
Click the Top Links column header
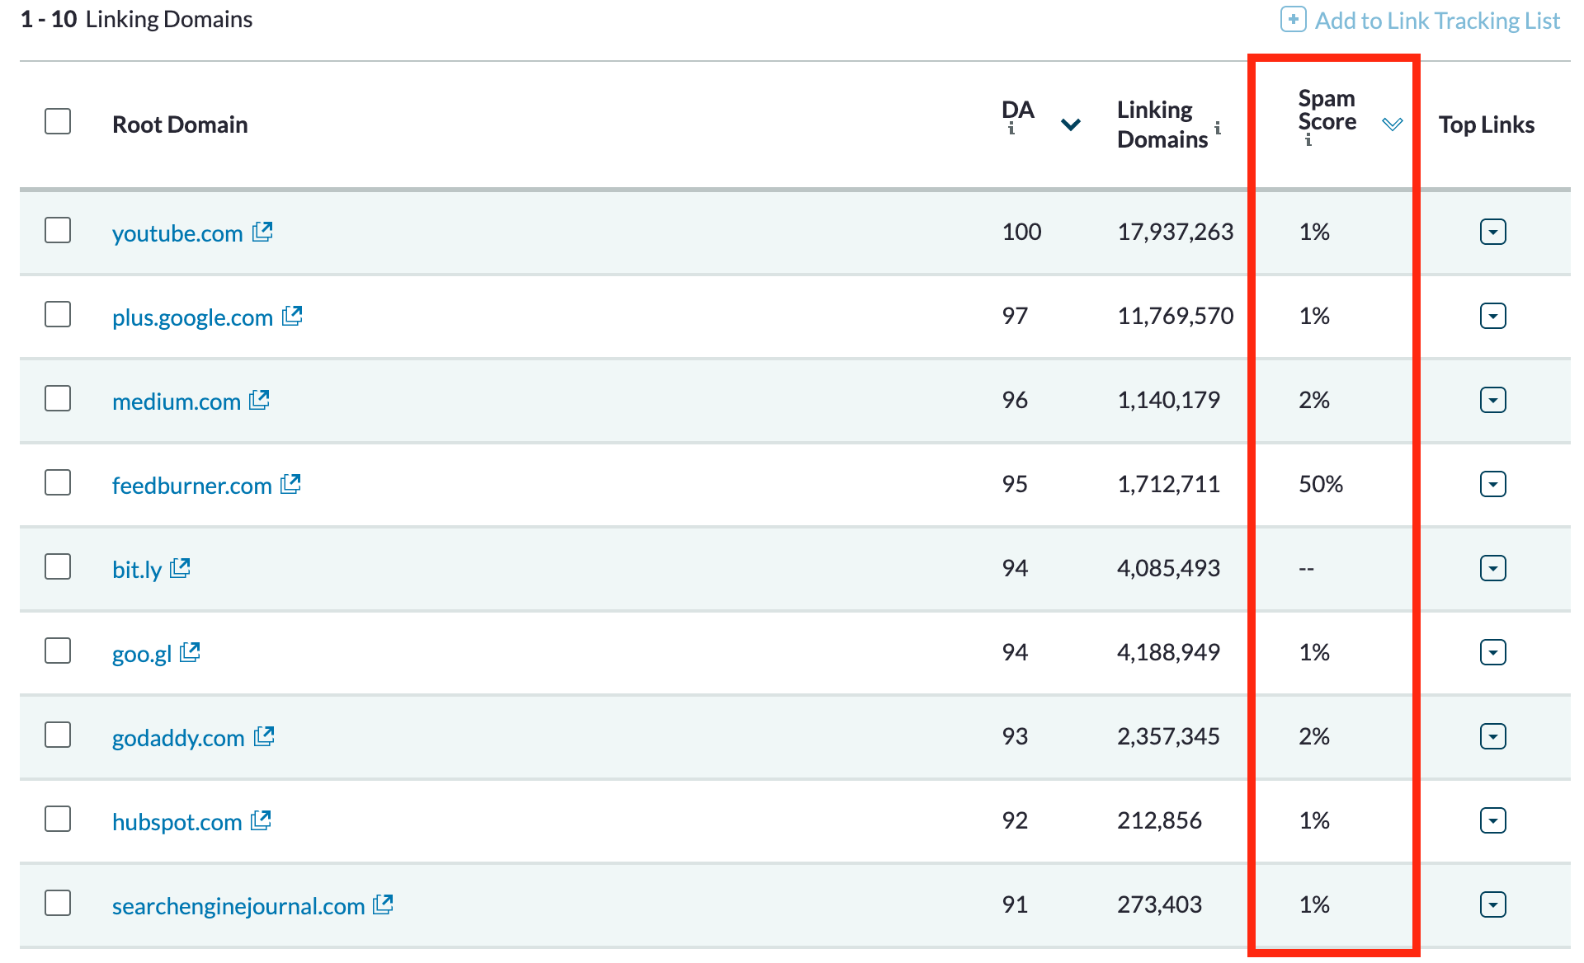[1487, 124]
